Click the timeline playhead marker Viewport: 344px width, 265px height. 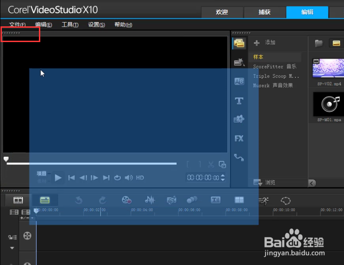pos(36,211)
